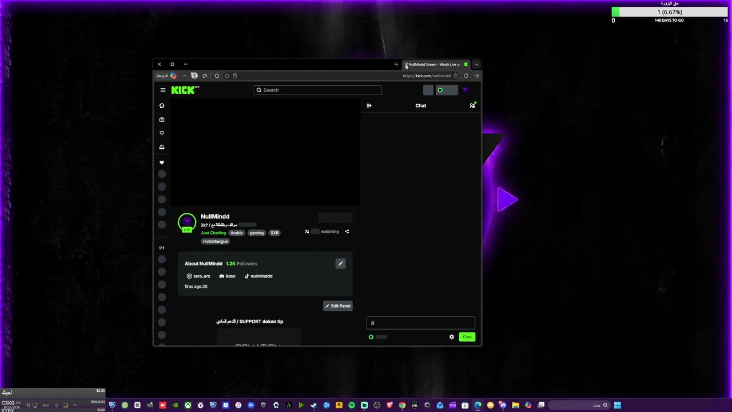Select the gaming stream tag

[257, 233]
